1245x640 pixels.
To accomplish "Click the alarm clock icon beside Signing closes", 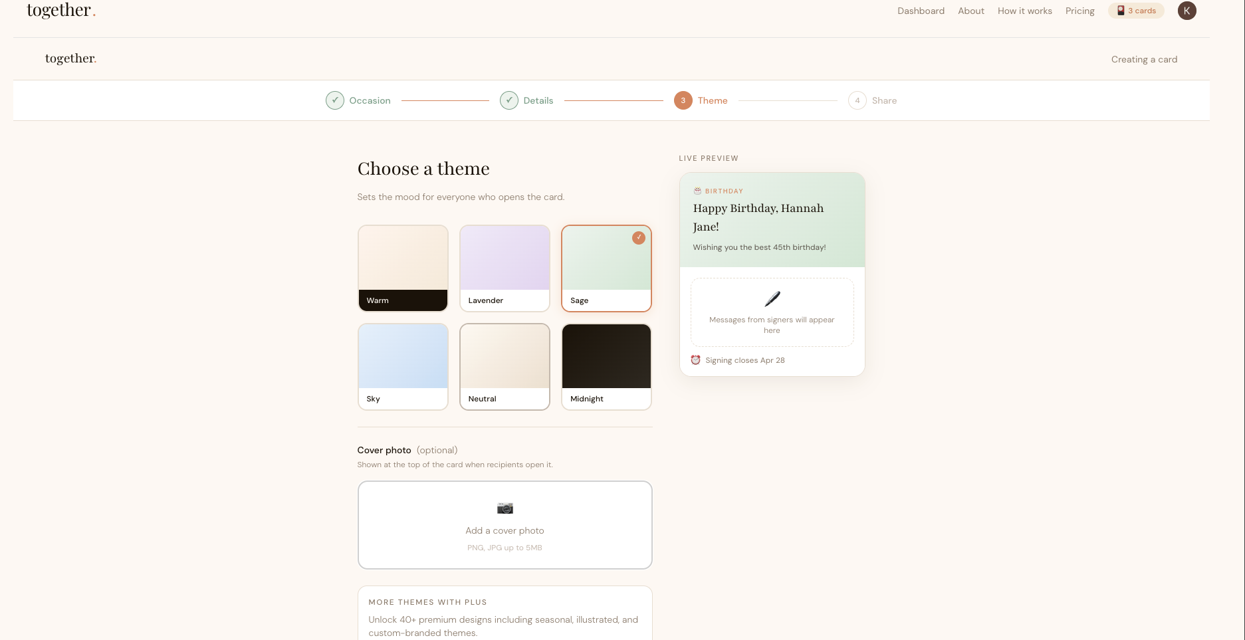I will (x=696, y=360).
